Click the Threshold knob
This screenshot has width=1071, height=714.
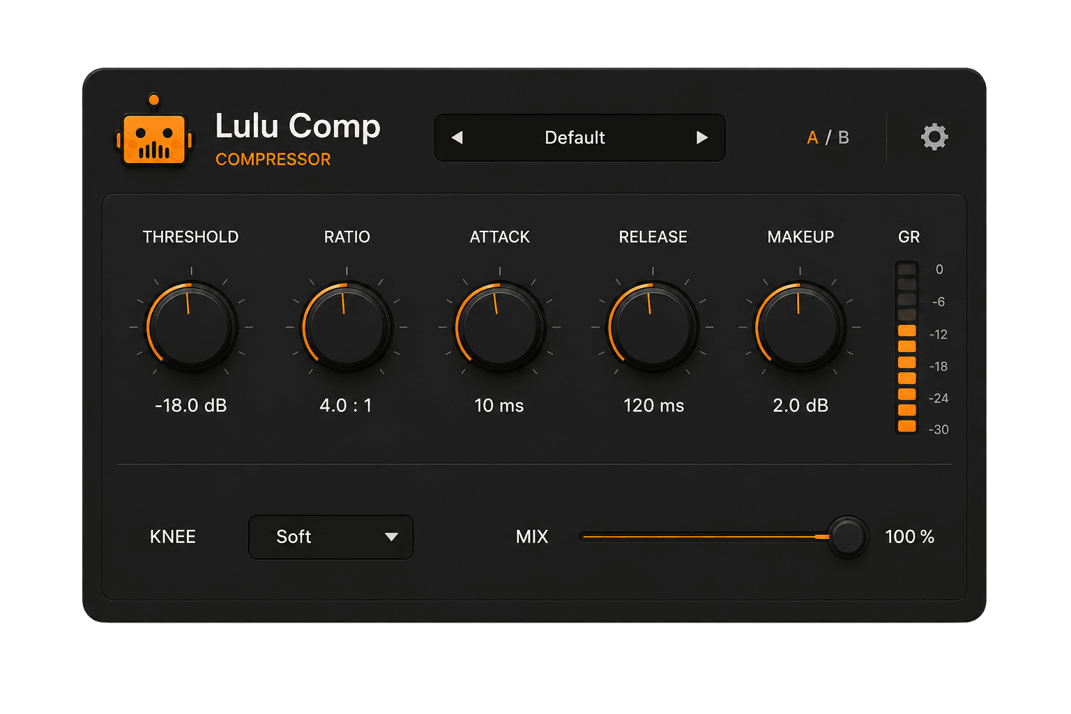point(191,326)
